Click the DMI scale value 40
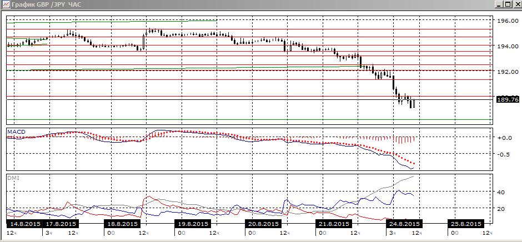522x242 pixels. coord(501,192)
